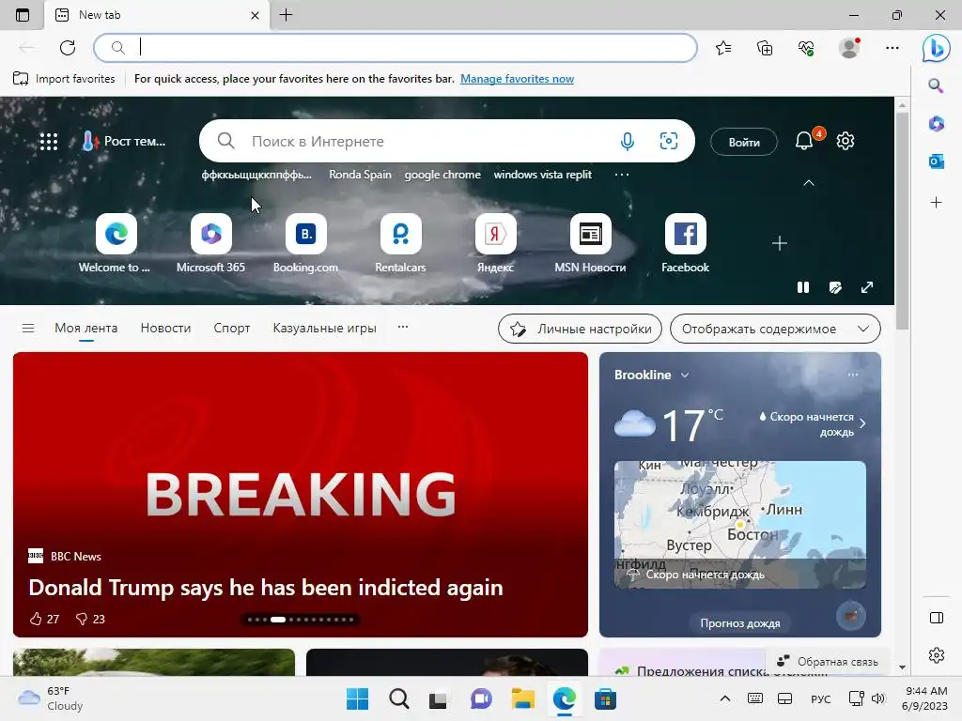Select the google chrome search suggestion
The width and height of the screenshot is (962, 721).
click(442, 175)
